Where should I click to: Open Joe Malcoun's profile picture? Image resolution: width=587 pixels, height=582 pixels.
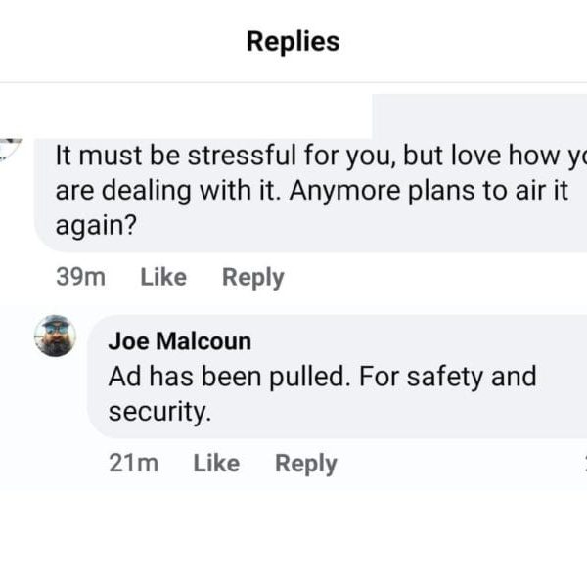[55, 336]
